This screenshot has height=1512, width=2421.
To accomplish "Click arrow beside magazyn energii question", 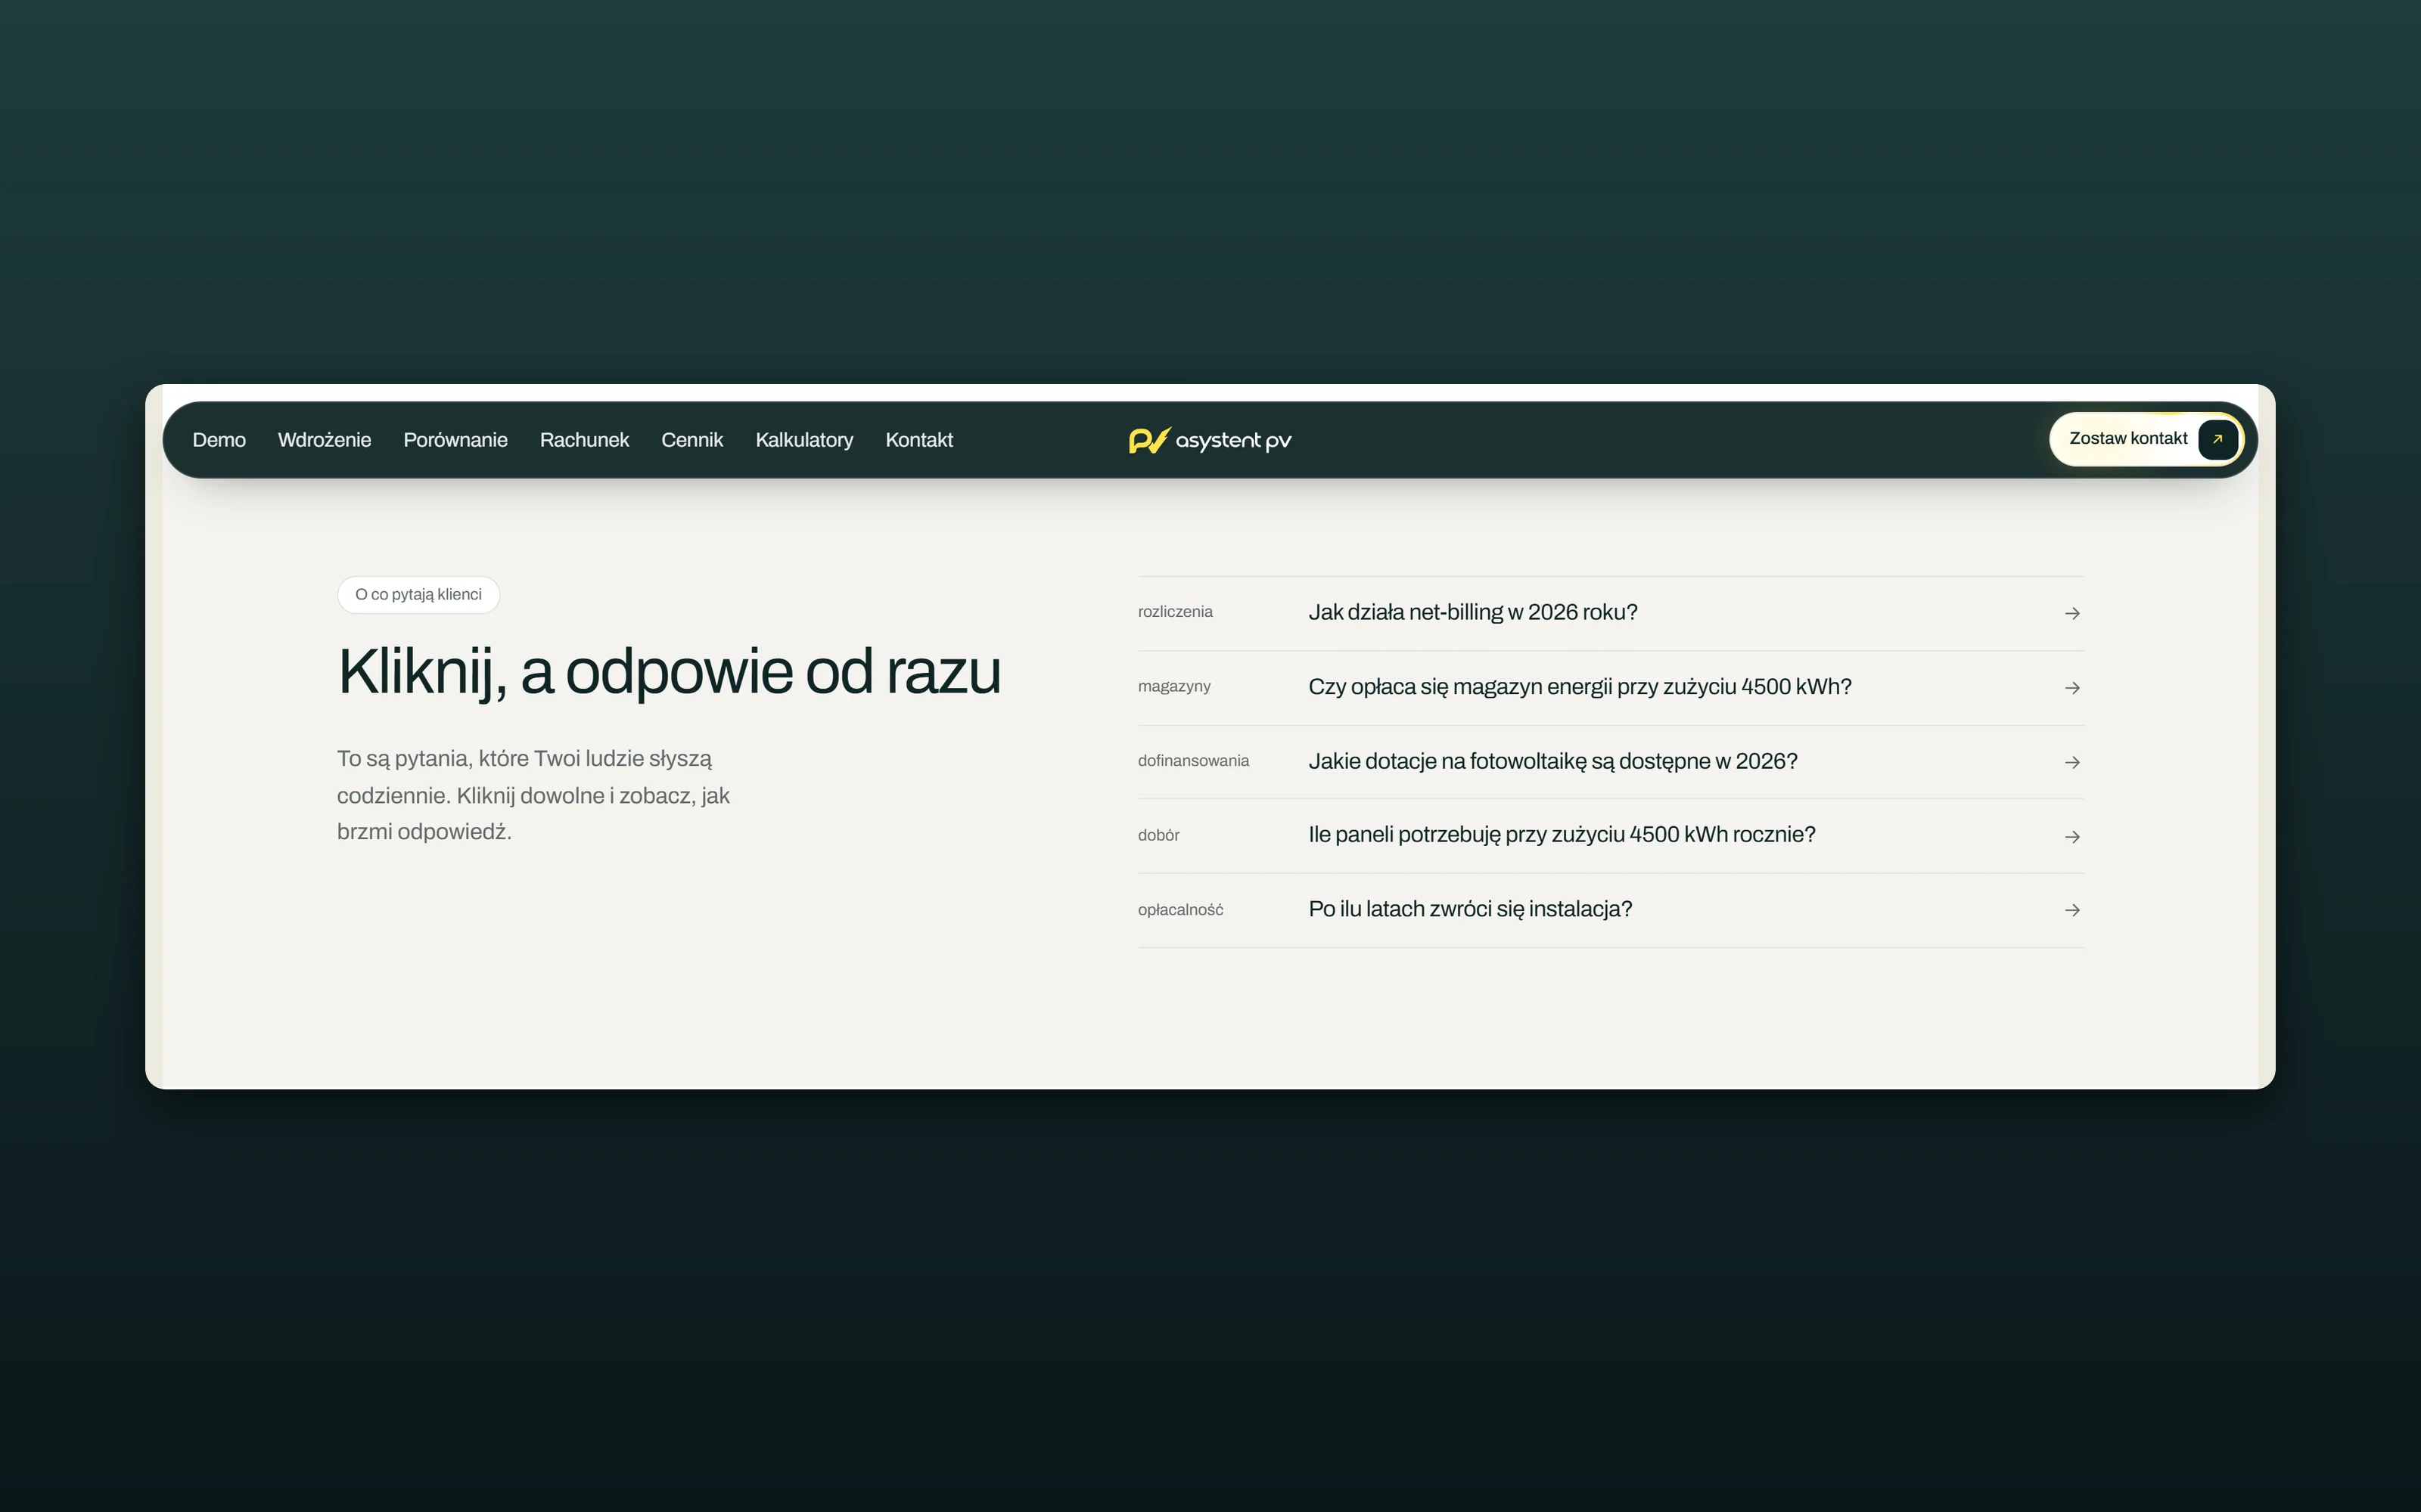I will tap(2072, 688).
